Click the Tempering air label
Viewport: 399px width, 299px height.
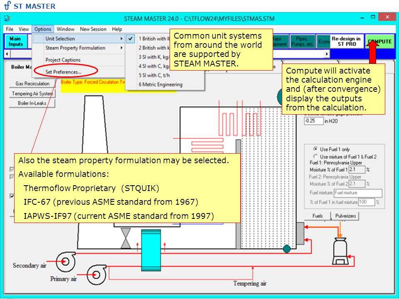(x=250, y=283)
